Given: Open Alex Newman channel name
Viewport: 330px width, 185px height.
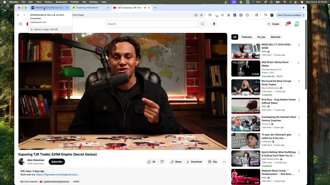Looking at the screenshot, I should click(x=36, y=160).
